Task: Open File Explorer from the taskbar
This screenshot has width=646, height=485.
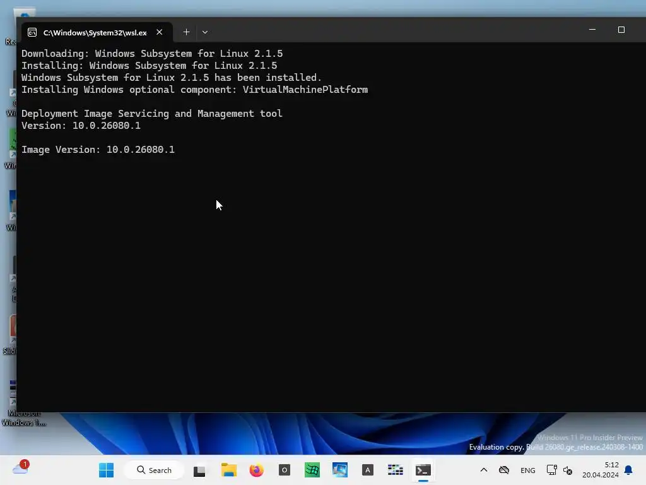Action: (228, 470)
